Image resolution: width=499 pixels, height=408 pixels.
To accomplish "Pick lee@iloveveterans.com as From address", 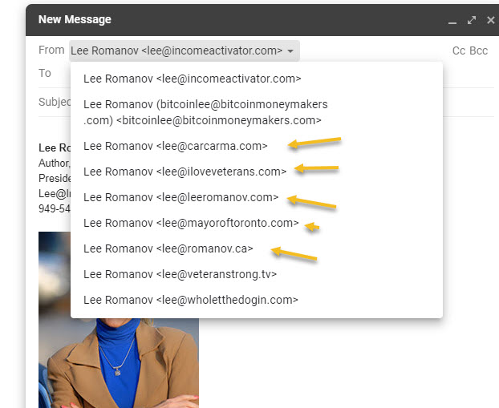I will (256, 172).
